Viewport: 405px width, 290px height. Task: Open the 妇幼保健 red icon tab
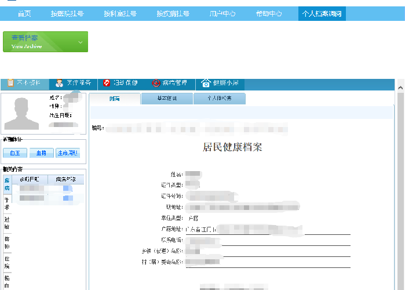click(122, 83)
